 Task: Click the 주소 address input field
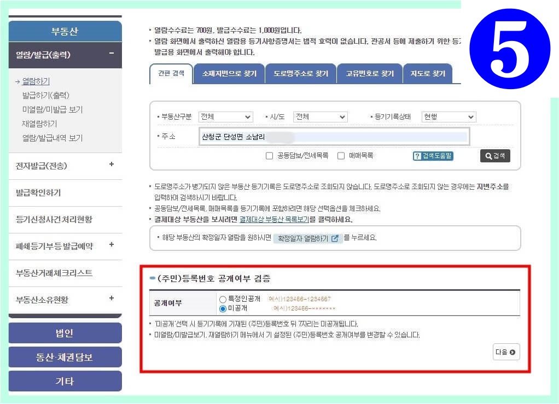[334, 136]
